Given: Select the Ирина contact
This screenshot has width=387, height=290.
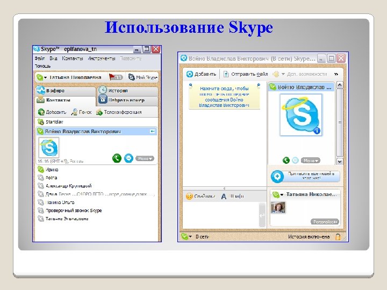Looking at the screenshot, I should [x=97, y=170].
